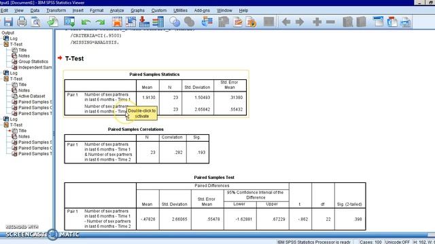Redo the last action
The width and height of the screenshot is (435, 244).
(x=100, y=22)
